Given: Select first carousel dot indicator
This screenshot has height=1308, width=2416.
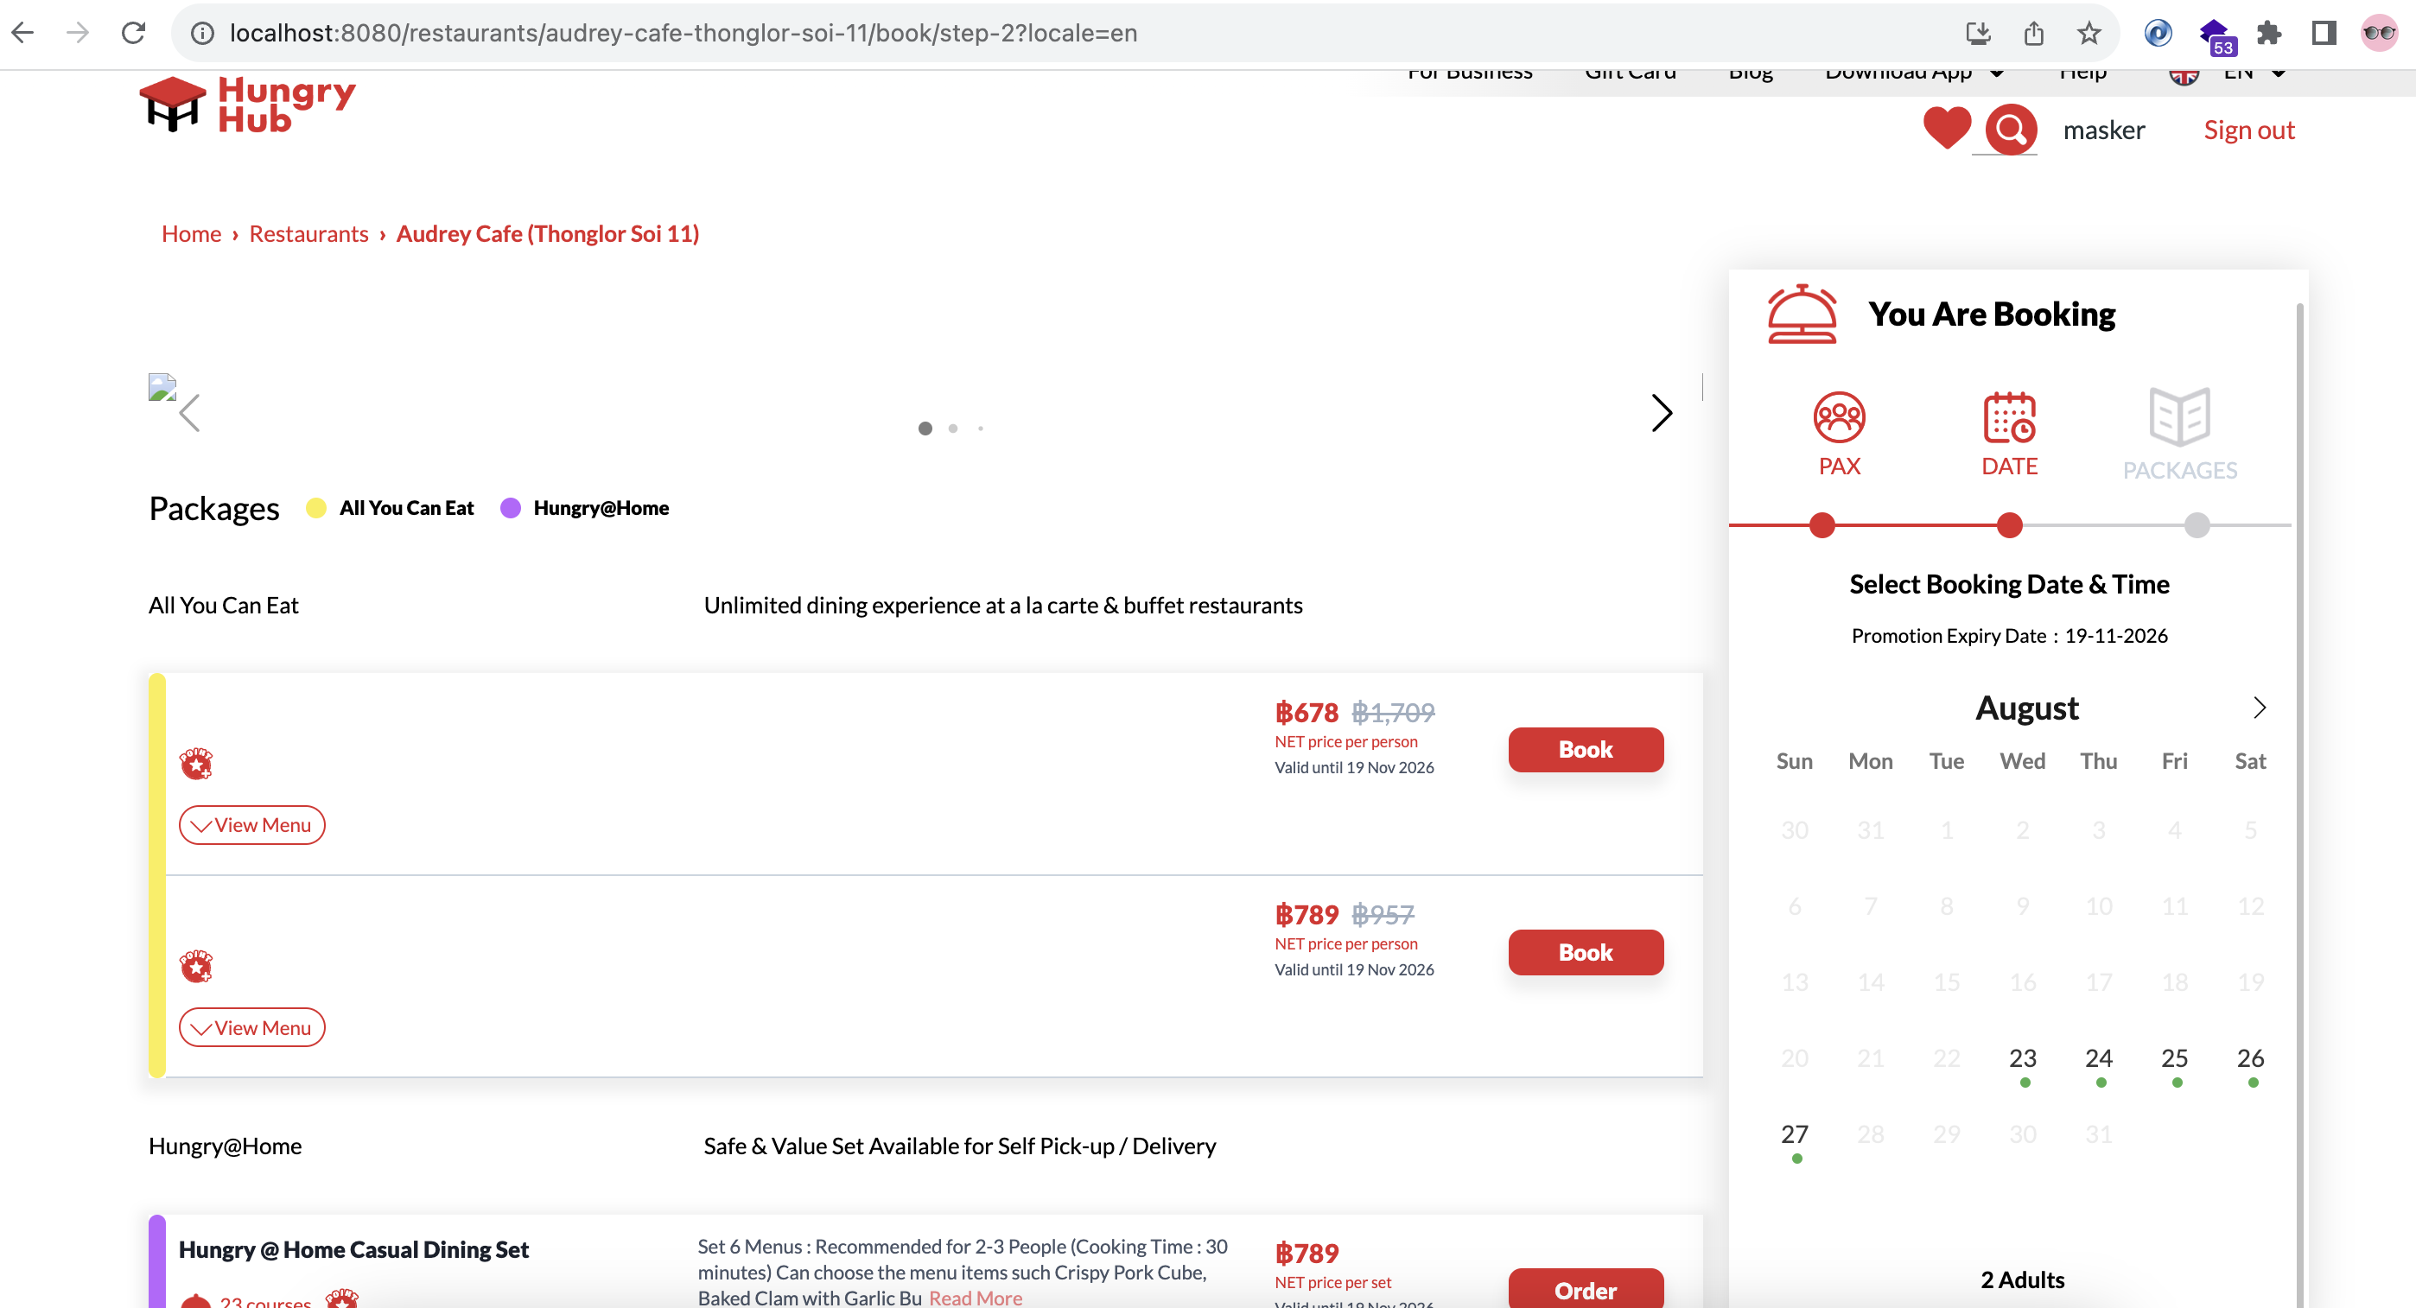Looking at the screenshot, I should tap(925, 429).
